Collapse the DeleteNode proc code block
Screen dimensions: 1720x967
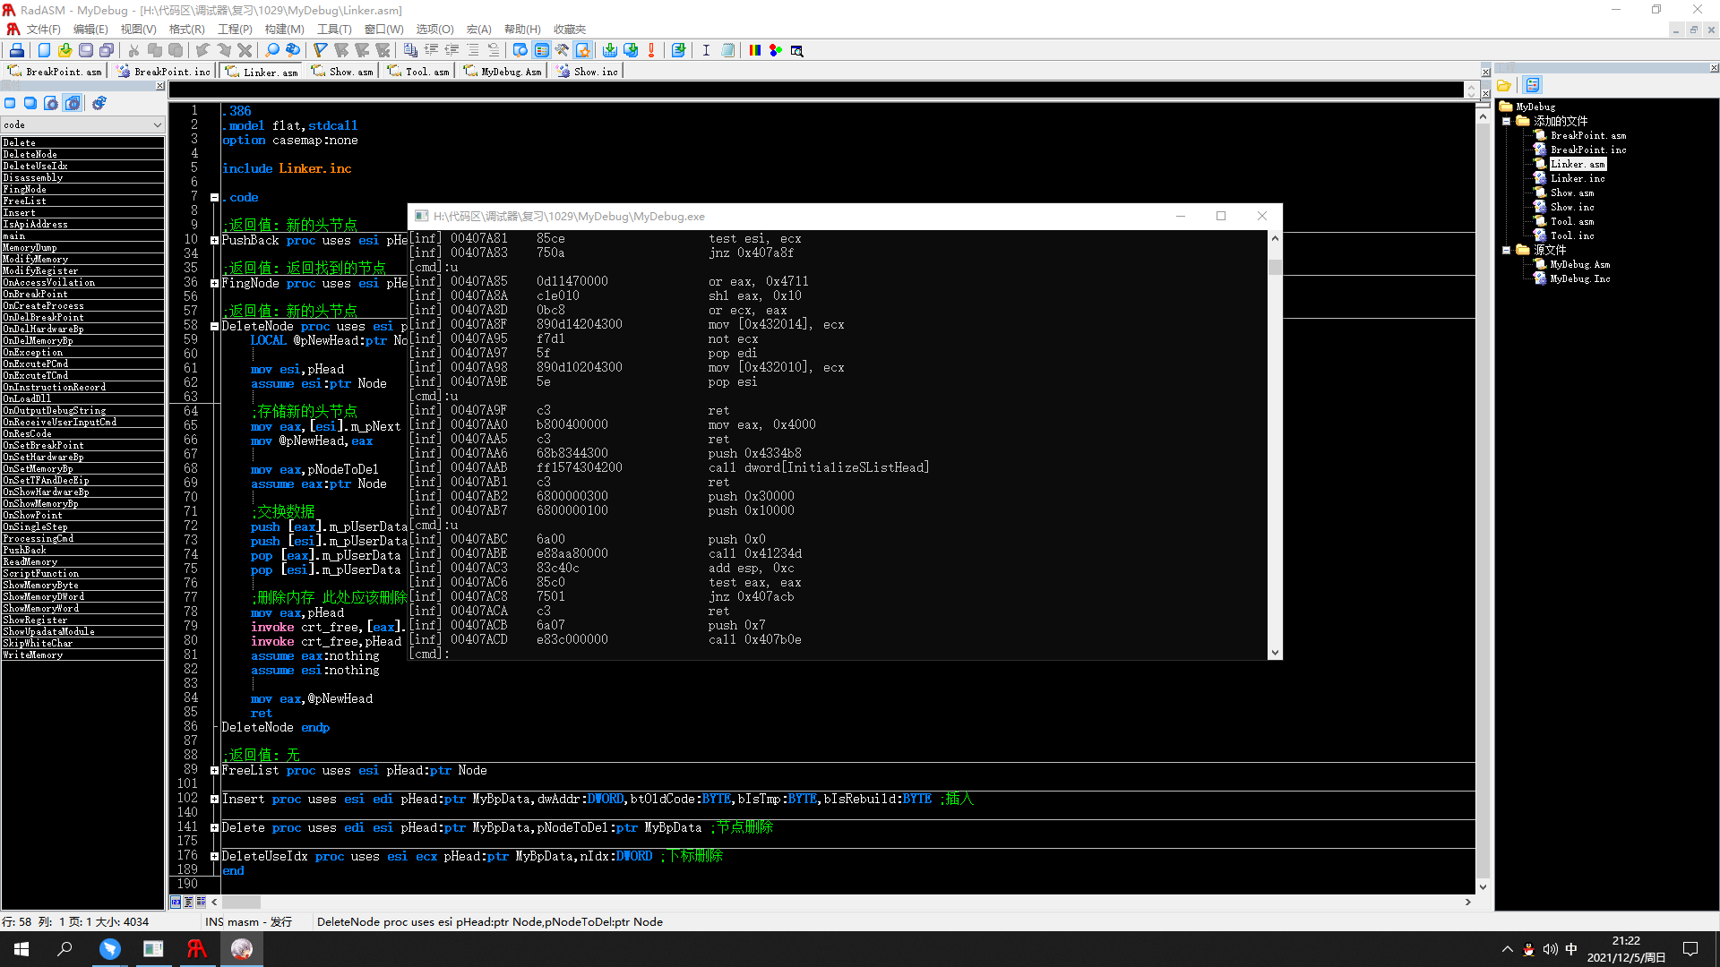tap(214, 327)
